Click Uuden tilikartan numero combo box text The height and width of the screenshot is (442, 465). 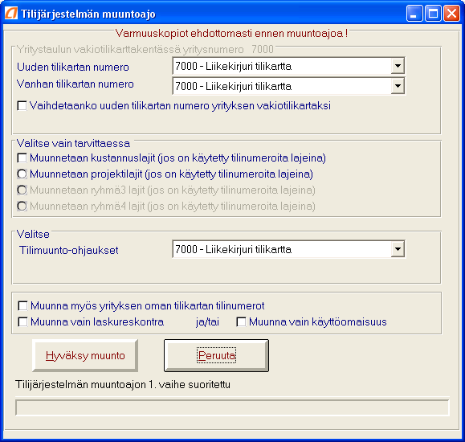(x=282, y=66)
